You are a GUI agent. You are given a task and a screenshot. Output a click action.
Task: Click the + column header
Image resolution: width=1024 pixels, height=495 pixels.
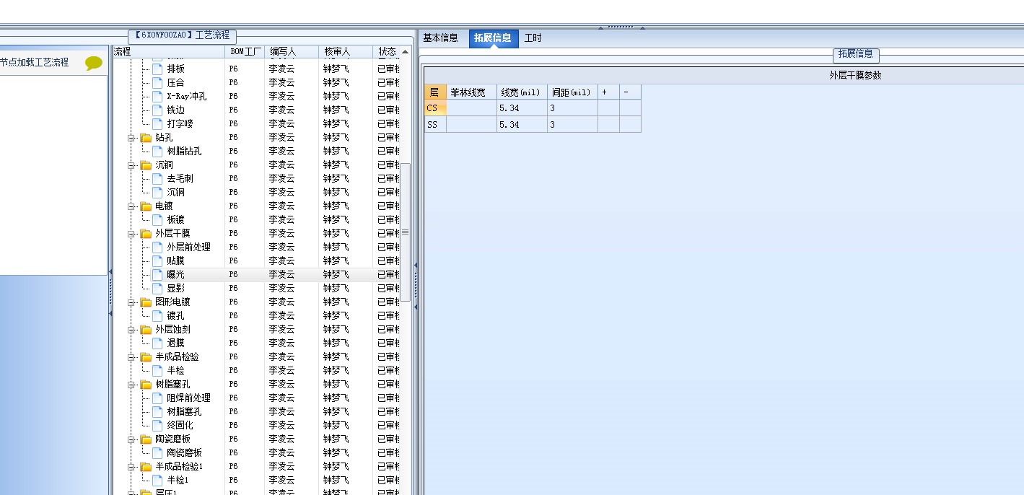pos(608,92)
